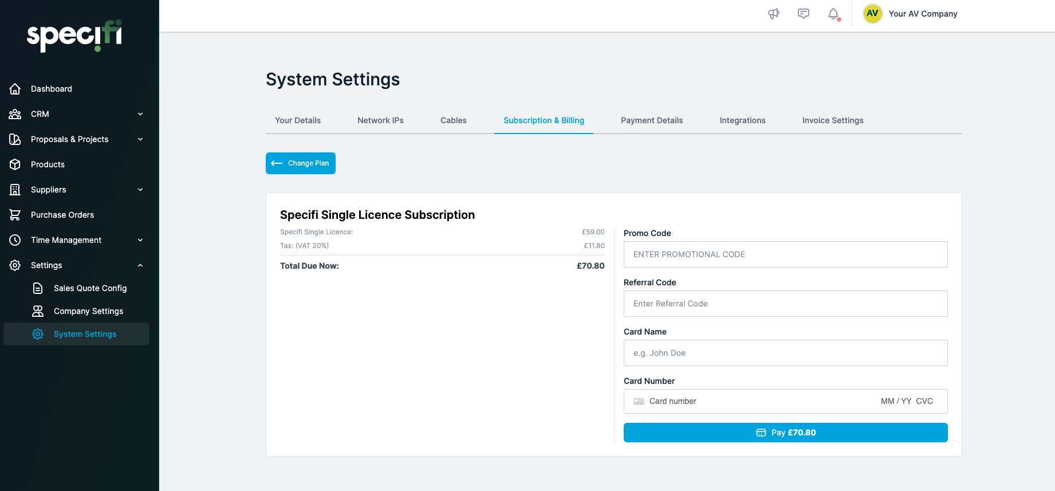Click the Total Due Now £70.80 amount
This screenshot has height=491, width=1055.
591,266
